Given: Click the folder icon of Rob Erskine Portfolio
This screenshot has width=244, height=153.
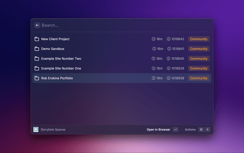Looking at the screenshot, I should pyautogui.click(x=37, y=78).
